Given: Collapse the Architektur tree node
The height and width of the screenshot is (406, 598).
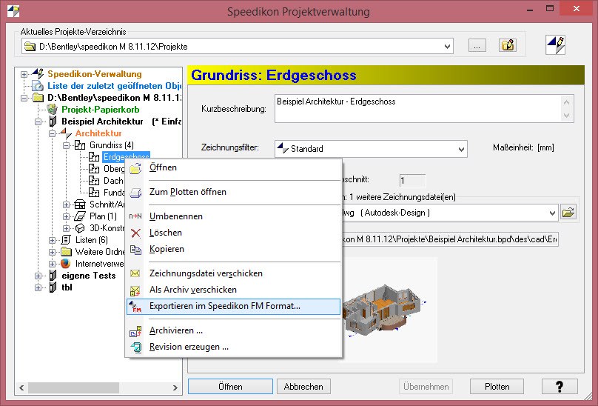Looking at the screenshot, I should coord(53,133).
